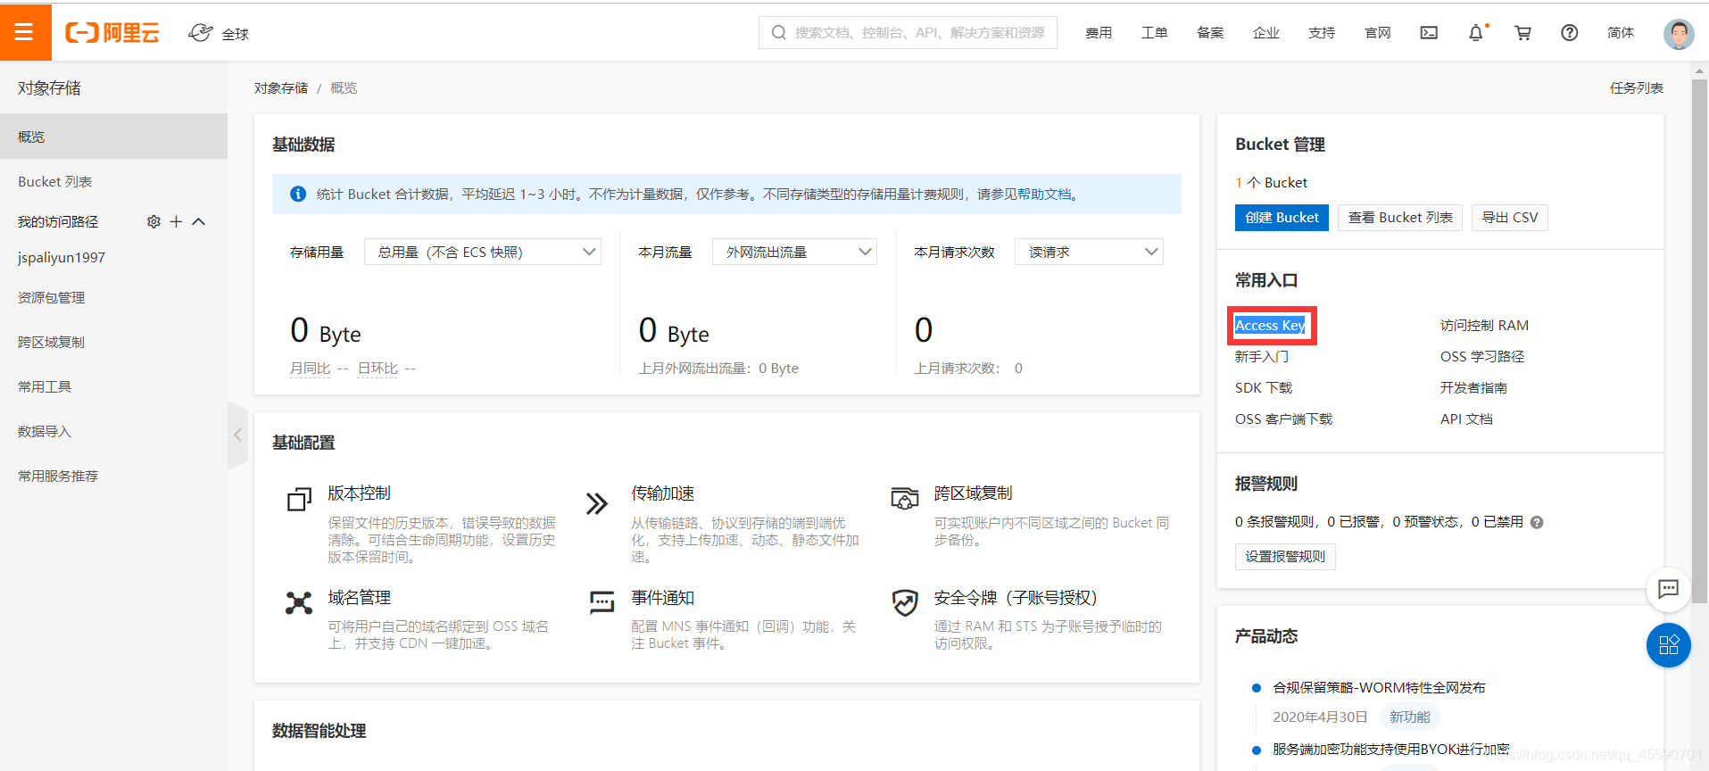The width and height of the screenshot is (1709, 771).
Task: Open the 官网 top menu
Action: [x=1378, y=33]
